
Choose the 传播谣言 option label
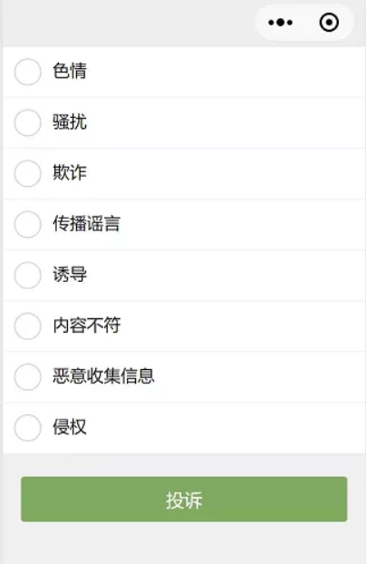(87, 223)
